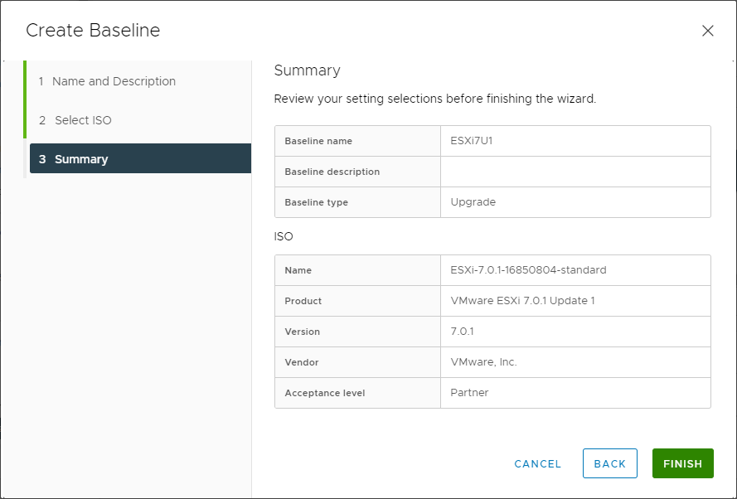Click the Upgrade baseline type value

pyautogui.click(x=473, y=202)
